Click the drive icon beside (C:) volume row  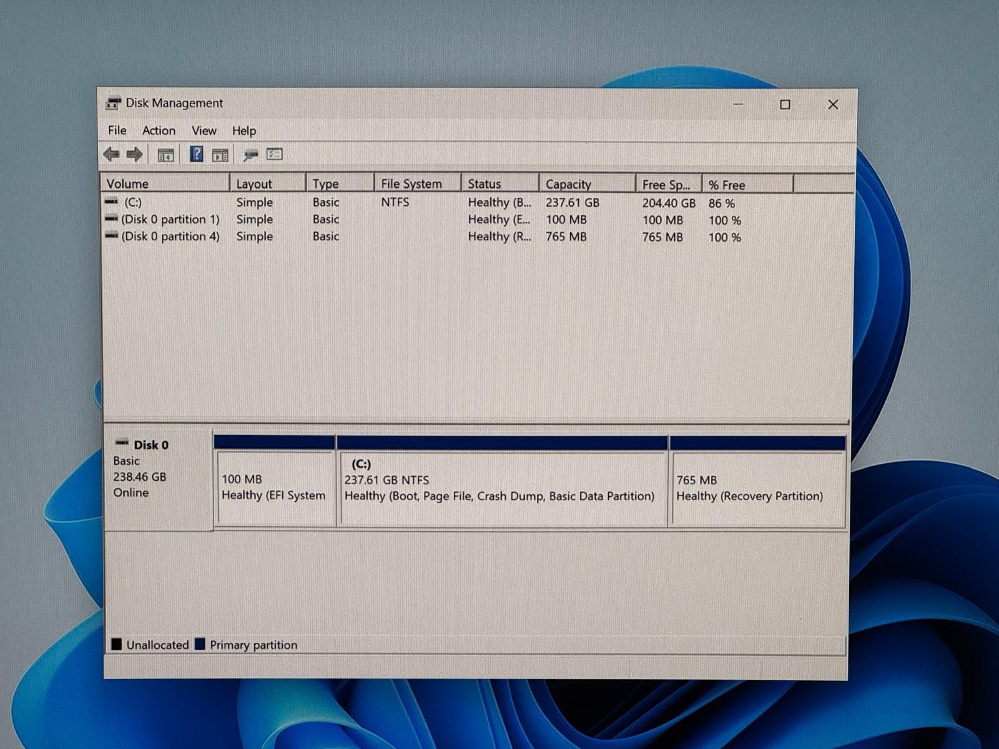point(111,202)
